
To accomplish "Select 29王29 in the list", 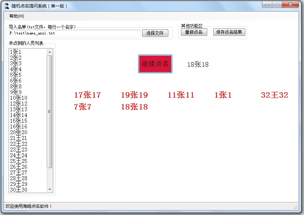I will click(x=28, y=184).
